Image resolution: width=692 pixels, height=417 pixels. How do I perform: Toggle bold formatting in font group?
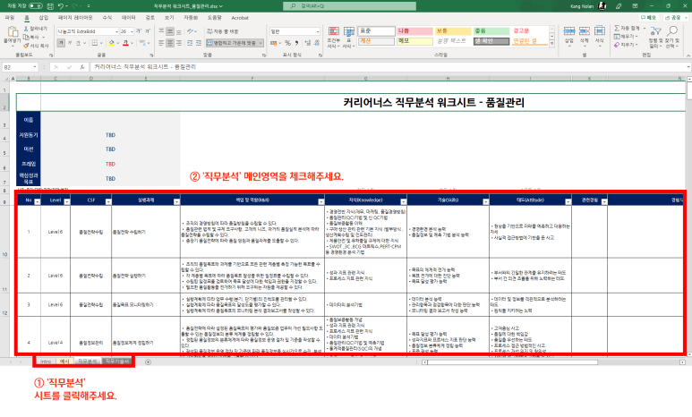[x=61, y=43]
